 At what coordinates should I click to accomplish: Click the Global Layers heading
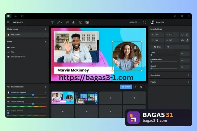pyautogui.click(x=12, y=29)
